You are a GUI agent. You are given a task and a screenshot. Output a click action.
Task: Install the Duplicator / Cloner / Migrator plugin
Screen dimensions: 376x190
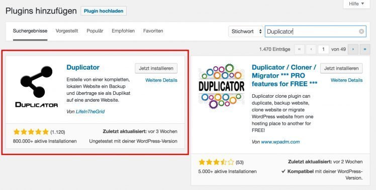tap(341, 68)
